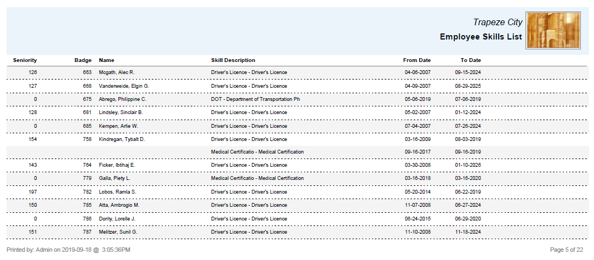Click seniority value 197

32,192
